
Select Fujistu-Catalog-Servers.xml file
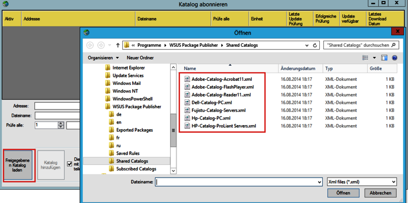(x=219, y=110)
